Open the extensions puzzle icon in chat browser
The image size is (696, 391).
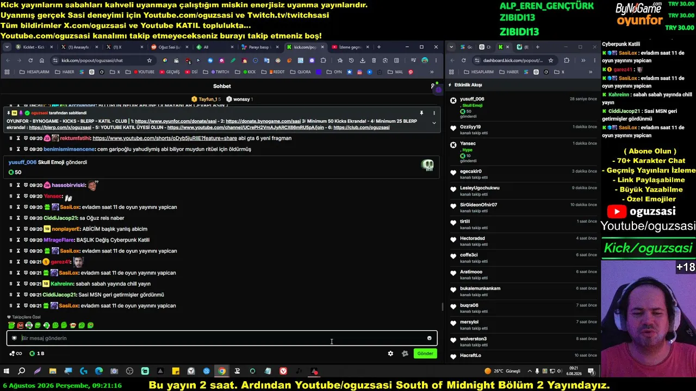(x=324, y=60)
